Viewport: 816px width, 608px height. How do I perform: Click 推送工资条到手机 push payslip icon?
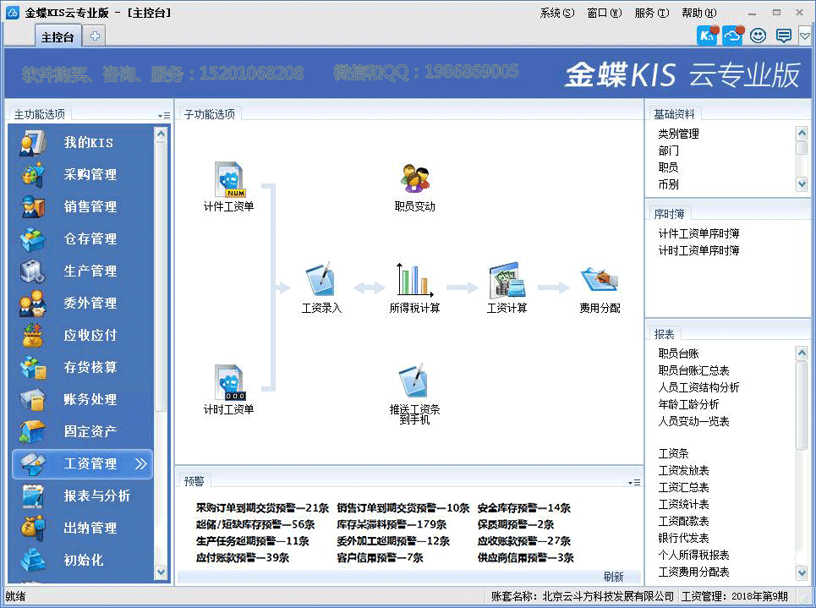(x=414, y=382)
